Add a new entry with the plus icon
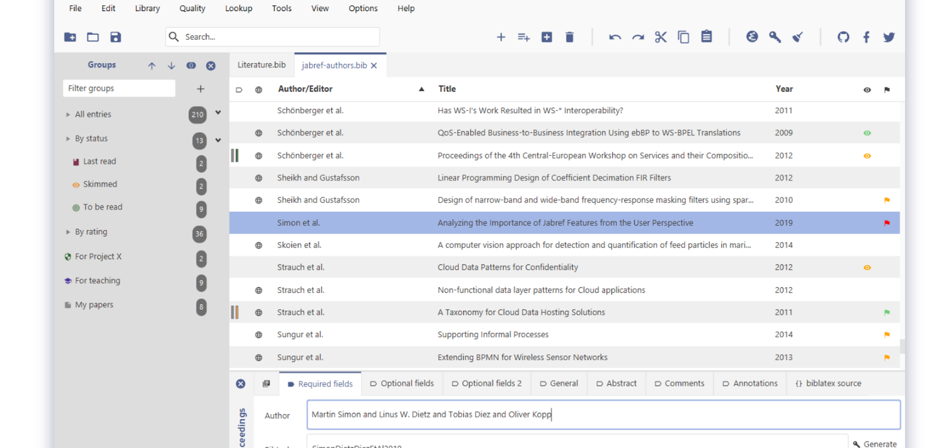 coord(501,37)
